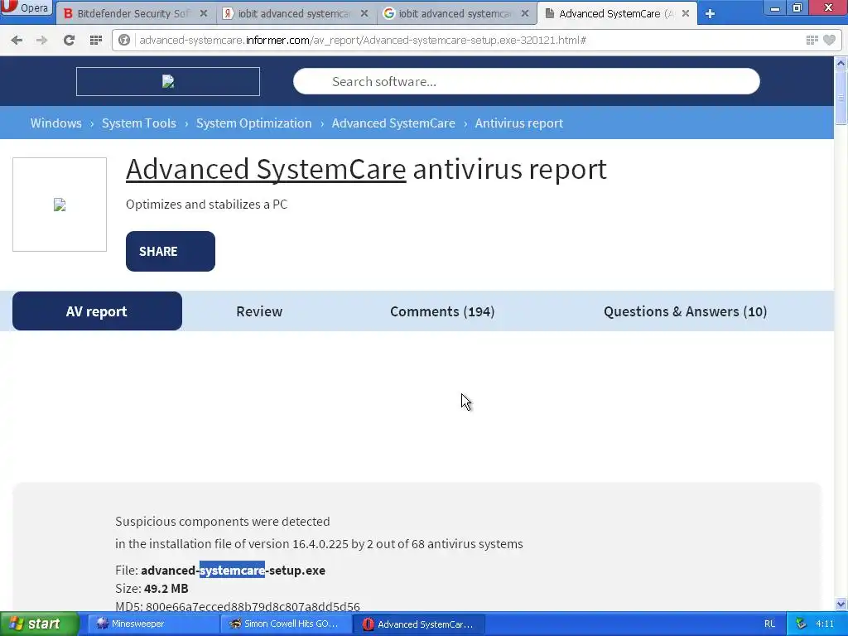Click the Optimizes and stabilizes a PC text

(x=206, y=205)
